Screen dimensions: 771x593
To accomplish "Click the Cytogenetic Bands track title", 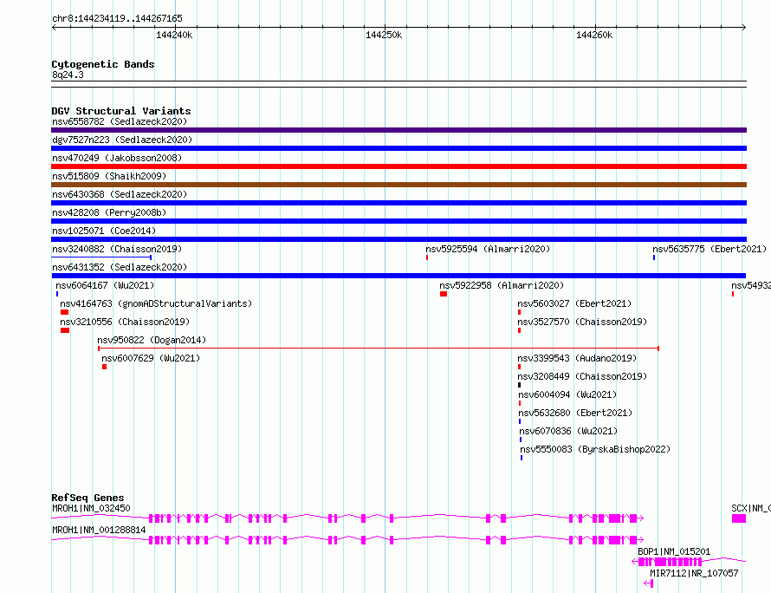I will coord(103,64).
